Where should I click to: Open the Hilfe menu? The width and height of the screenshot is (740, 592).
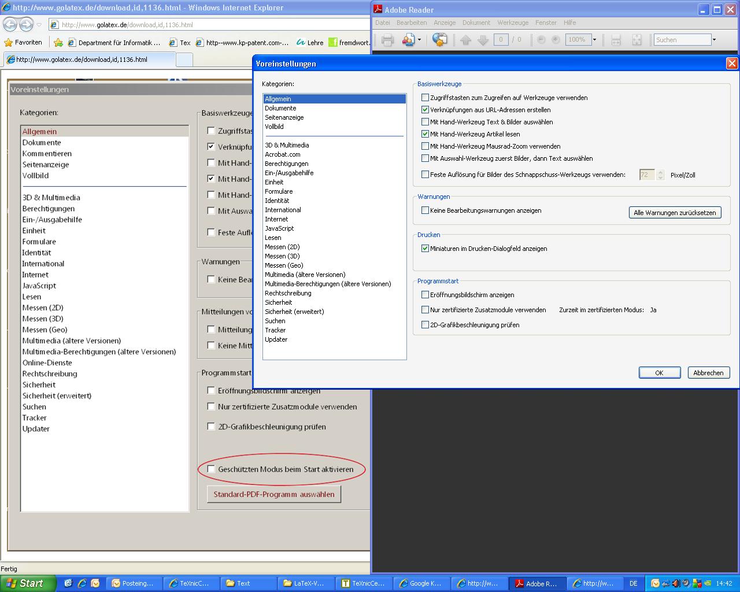coord(569,23)
